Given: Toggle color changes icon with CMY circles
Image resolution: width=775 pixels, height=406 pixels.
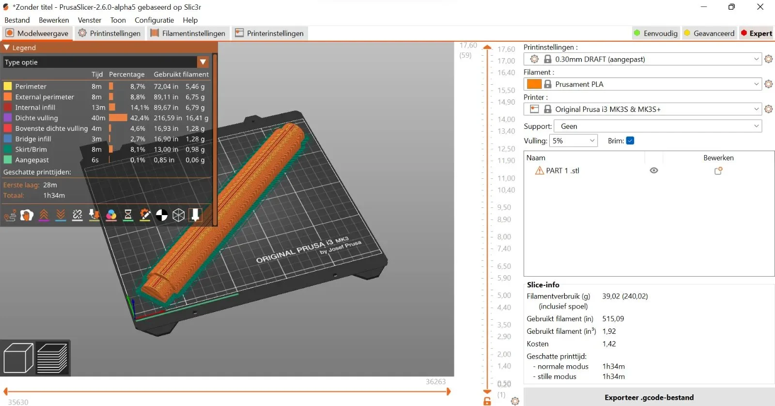Looking at the screenshot, I should point(111,215).
